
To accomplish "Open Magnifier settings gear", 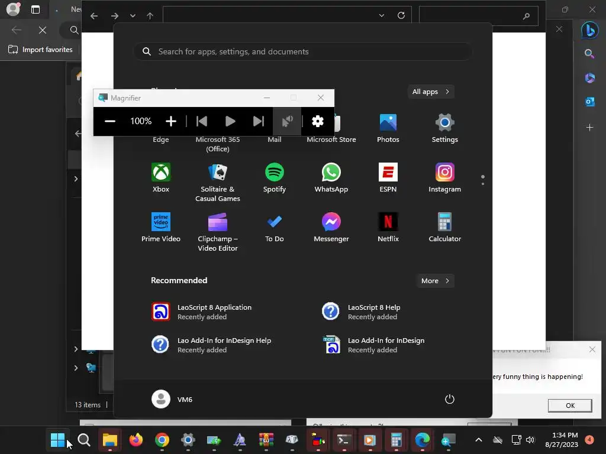I will 318,121.
